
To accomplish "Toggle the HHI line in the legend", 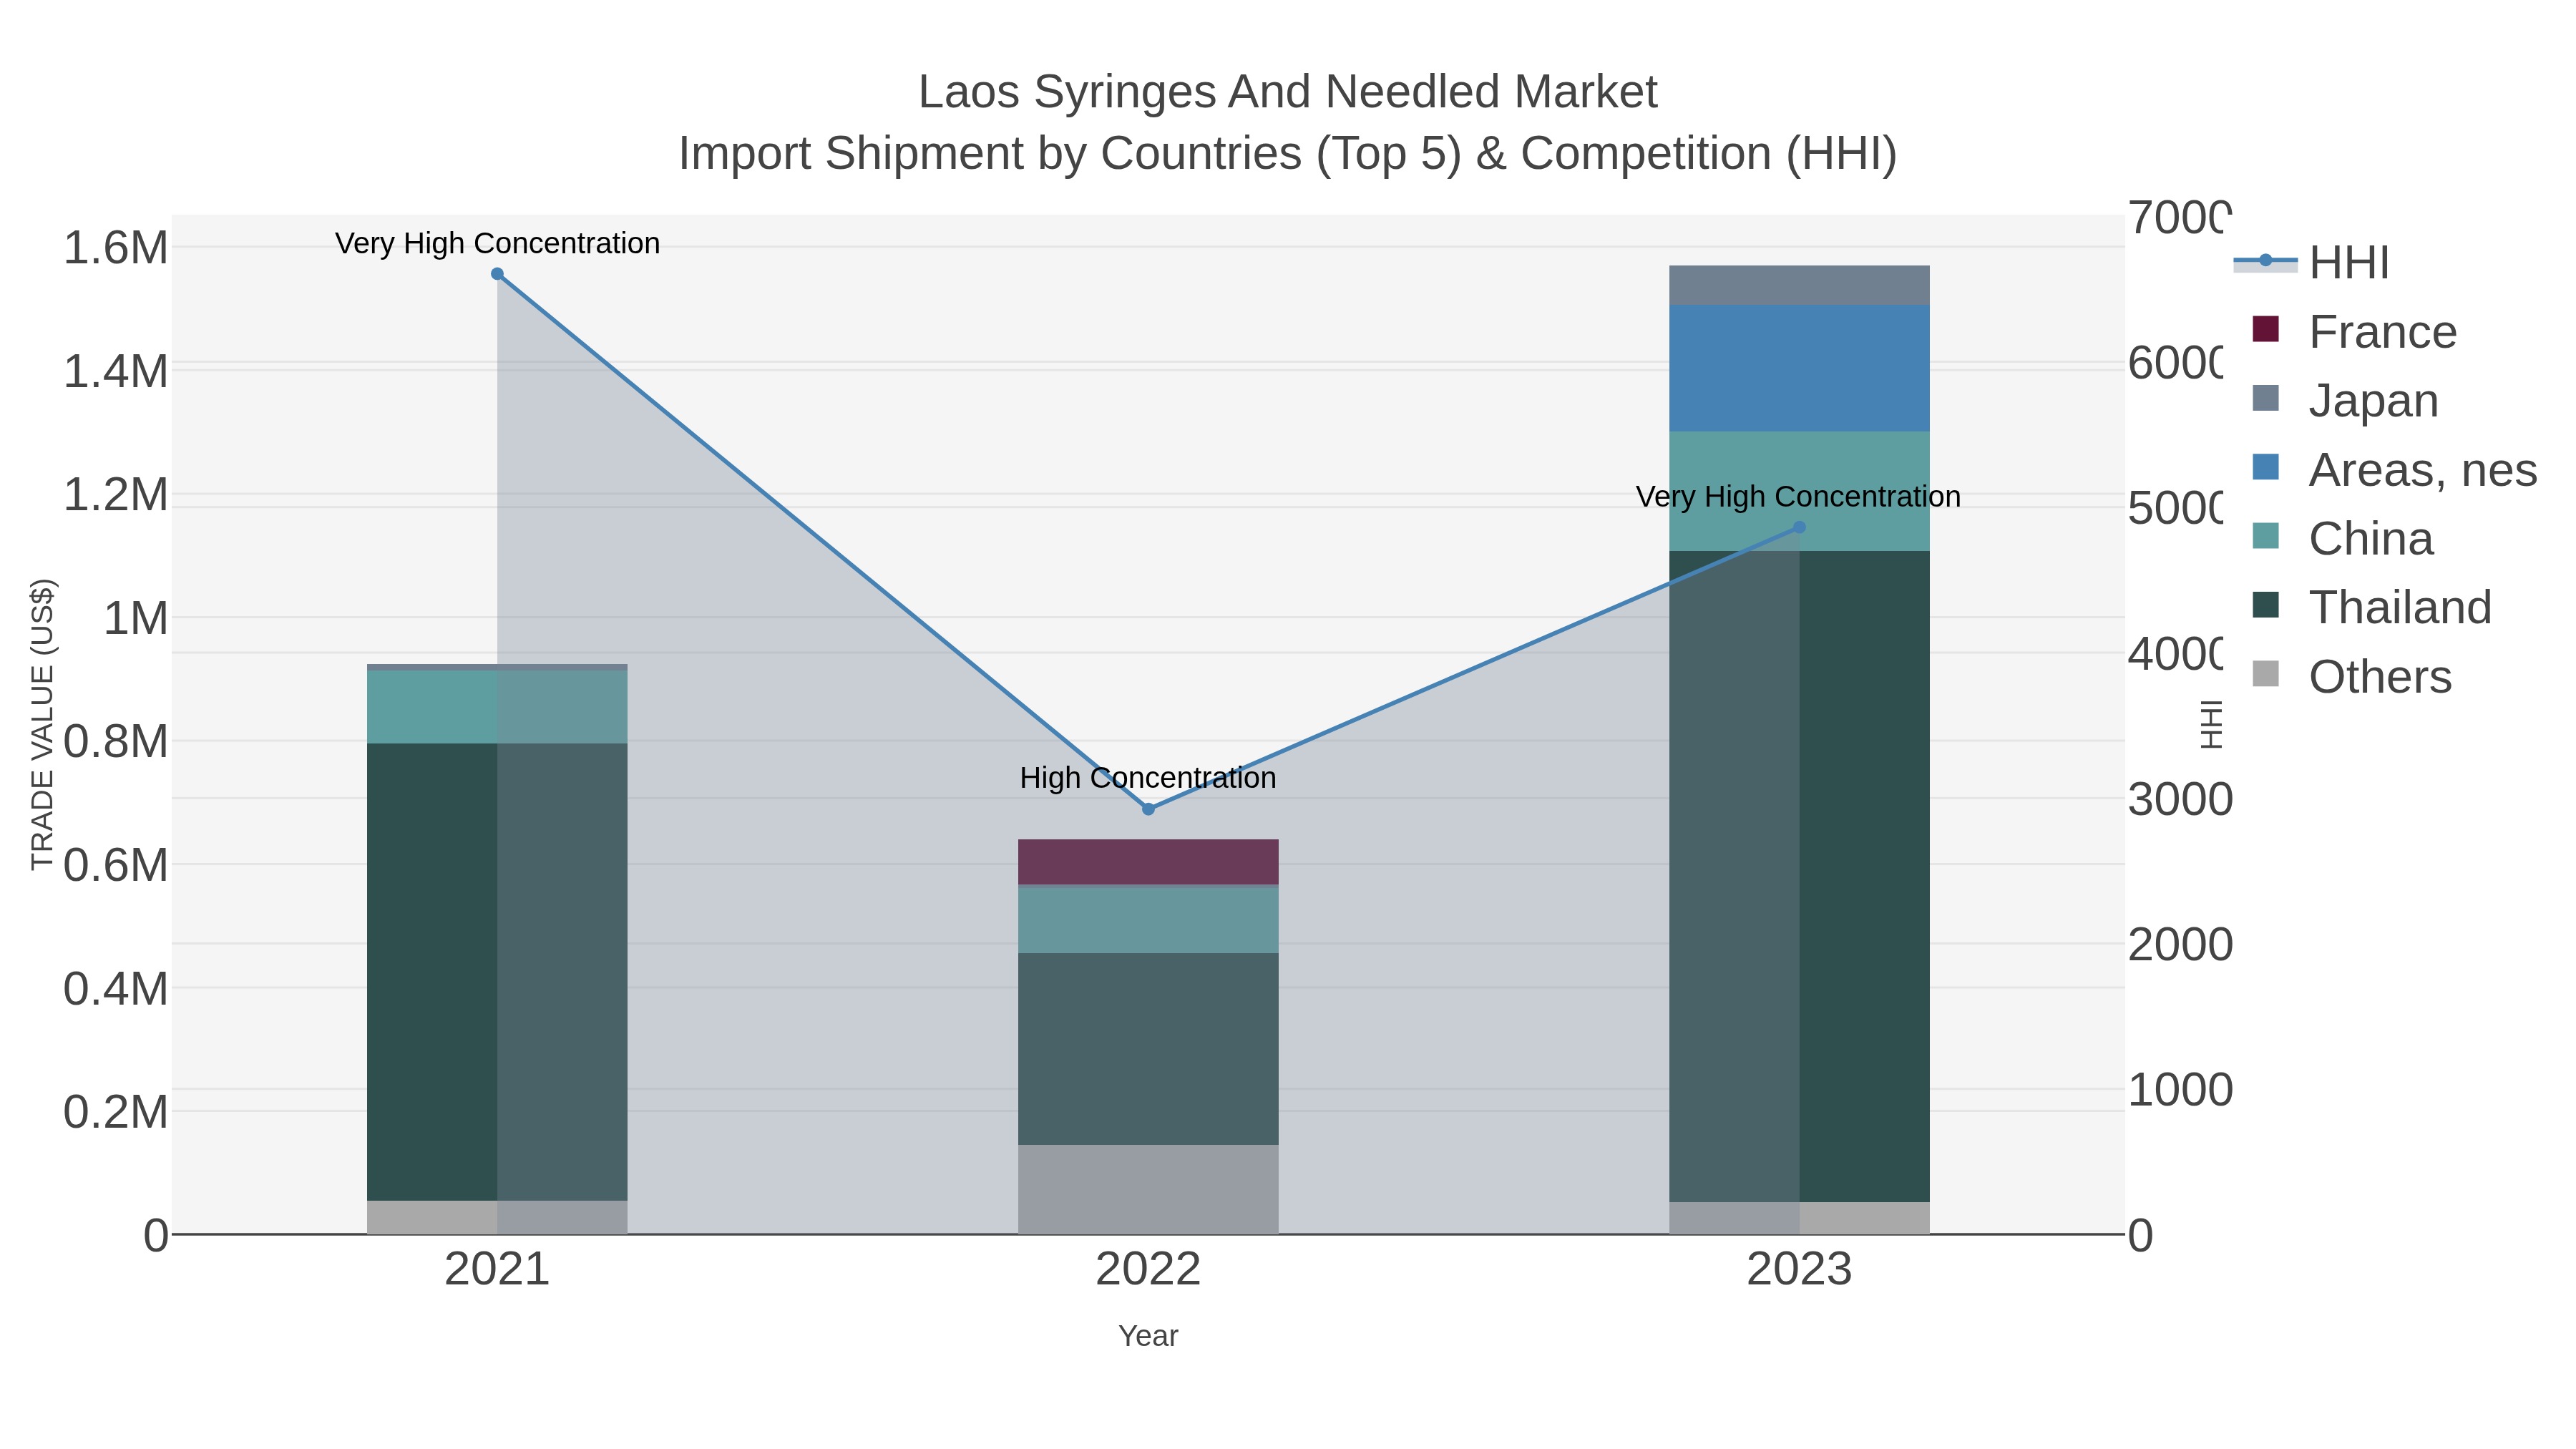I will pyautogui.click(x=2311, y=262).
